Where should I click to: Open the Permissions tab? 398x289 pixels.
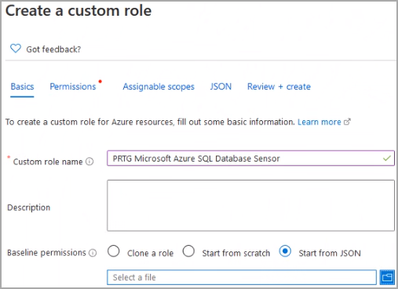[73, 86]
